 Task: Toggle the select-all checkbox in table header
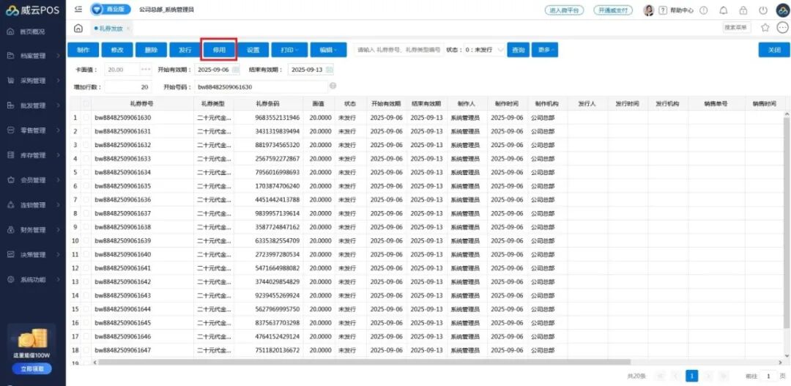coord(86,104)
